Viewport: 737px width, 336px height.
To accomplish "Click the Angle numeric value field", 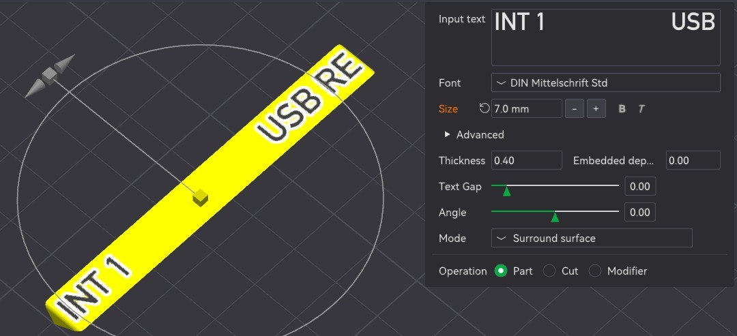I will pyautogui.click(x=639, y=213).
